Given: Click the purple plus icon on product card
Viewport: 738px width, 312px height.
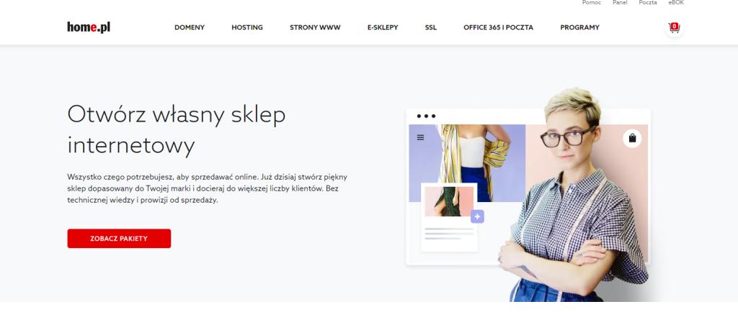Looking at the screenshot, I should 477,216.
